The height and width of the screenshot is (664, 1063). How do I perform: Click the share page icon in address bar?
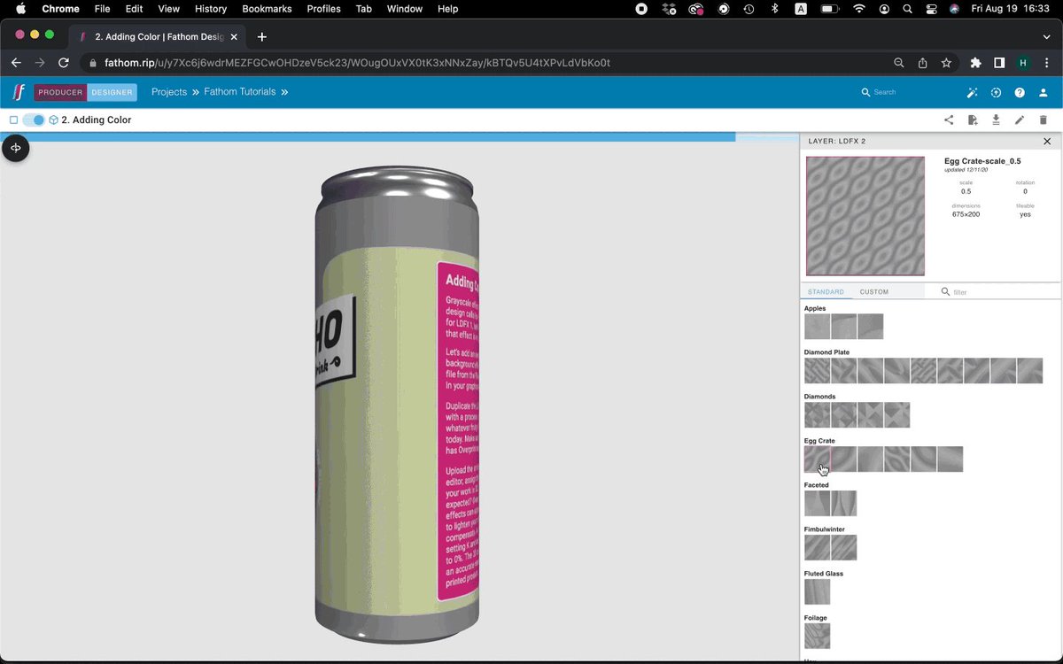(x=922, y=63)
